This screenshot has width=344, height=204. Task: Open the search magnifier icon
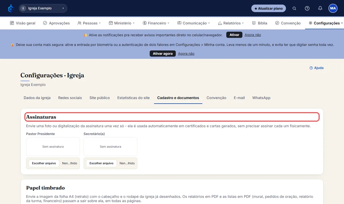tap(294, 8)
